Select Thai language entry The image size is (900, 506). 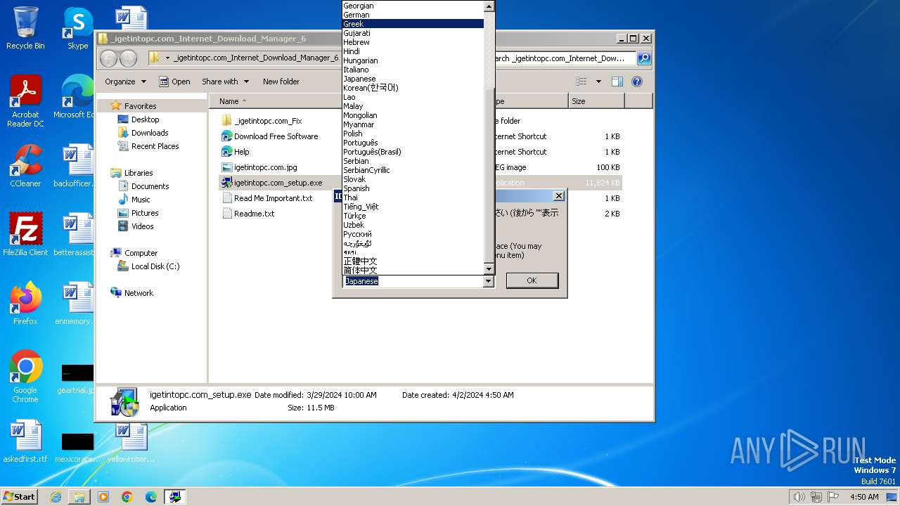[x=413, y=197]
